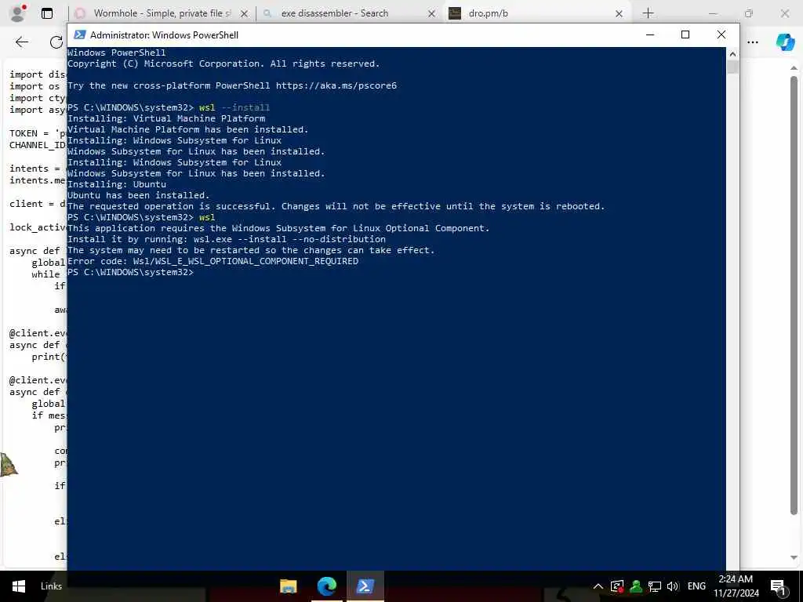Viewport: 803px width, 602px height.
Task: Click 'The system may need to be restarted' line
Action: (251, 250)
